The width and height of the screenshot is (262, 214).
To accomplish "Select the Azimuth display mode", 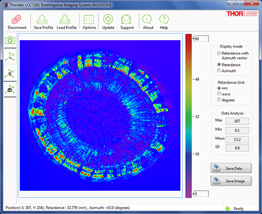I will tap(219, 70).
